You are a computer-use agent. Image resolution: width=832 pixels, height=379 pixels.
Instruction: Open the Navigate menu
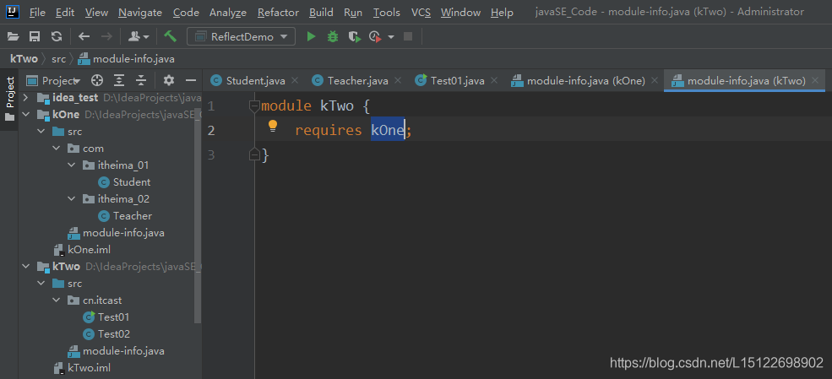[x=140, y=12]
